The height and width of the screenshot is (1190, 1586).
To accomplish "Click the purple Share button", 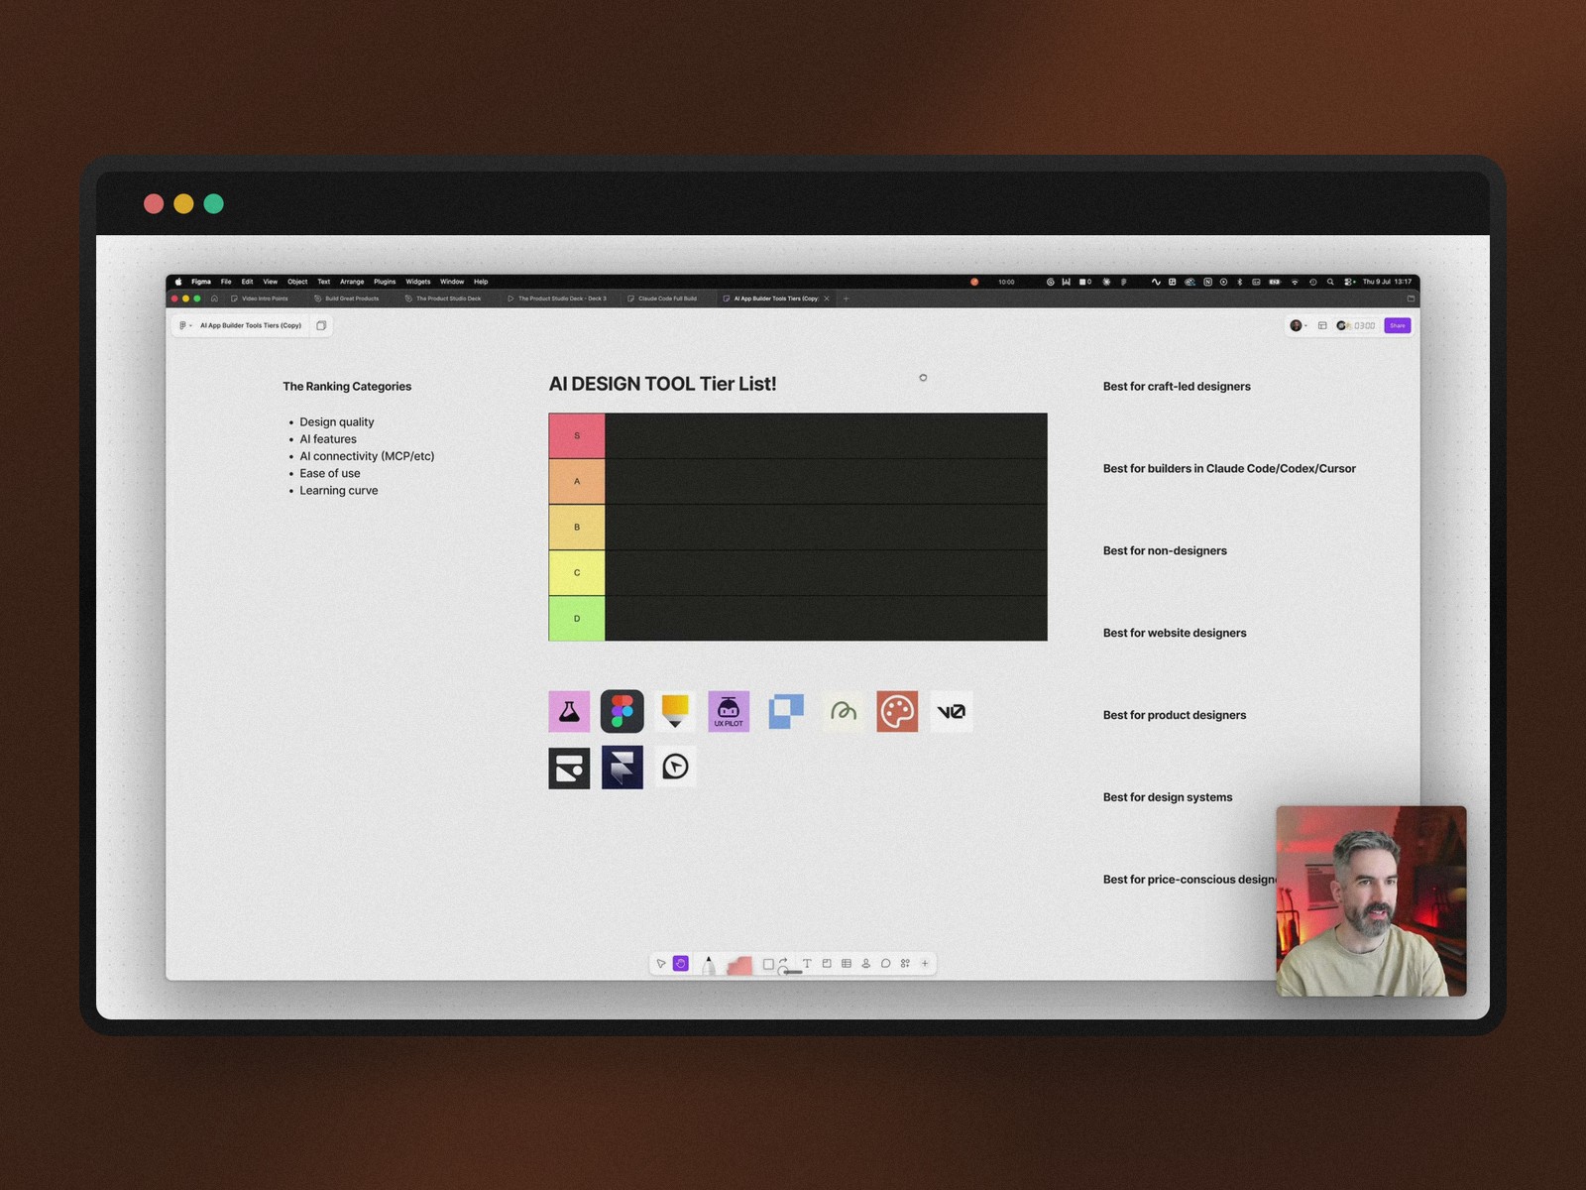I will point(1398,325).
